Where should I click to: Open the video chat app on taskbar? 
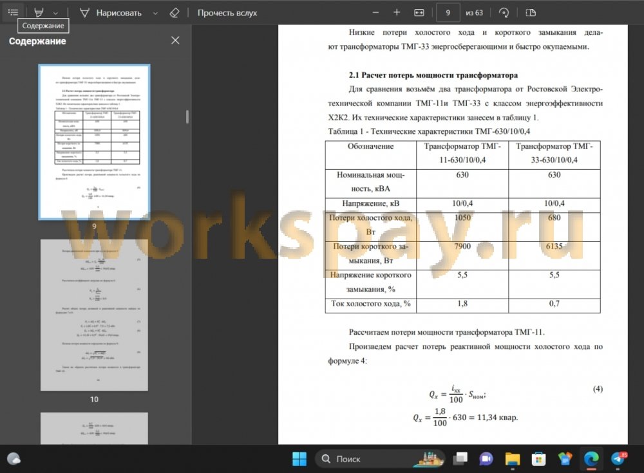pos(486,459)
